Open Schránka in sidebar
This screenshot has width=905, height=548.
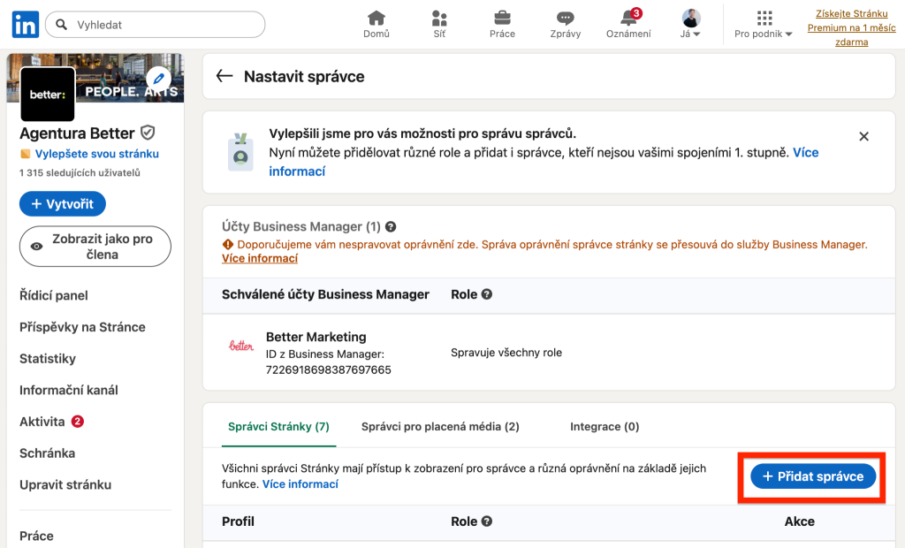48,453
